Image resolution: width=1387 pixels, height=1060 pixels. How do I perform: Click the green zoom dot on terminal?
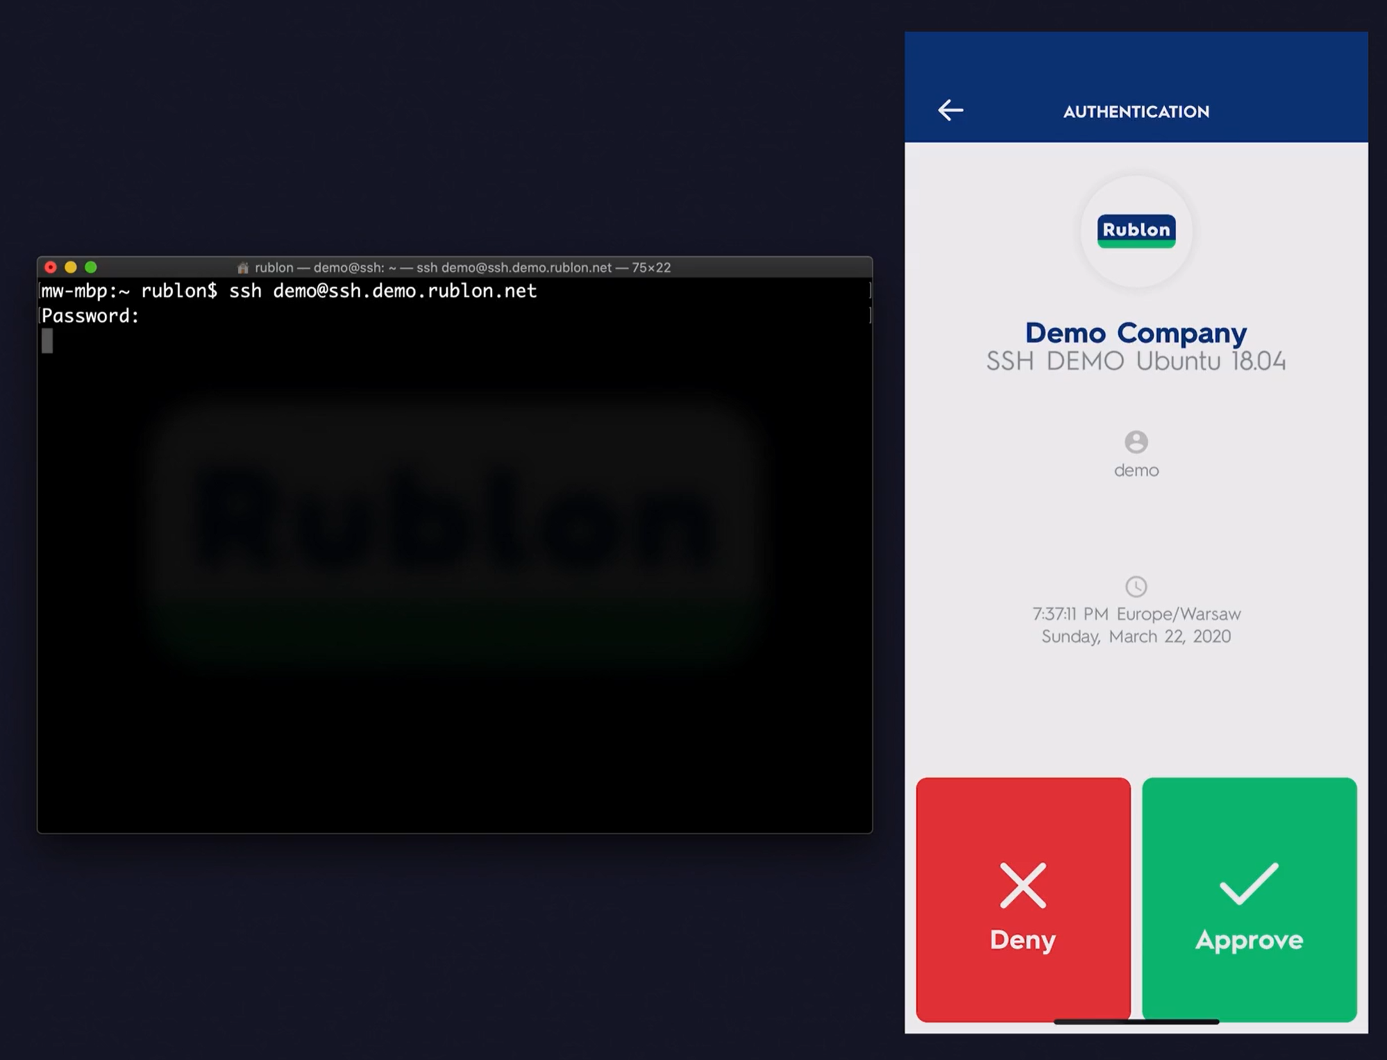[90, 267]
